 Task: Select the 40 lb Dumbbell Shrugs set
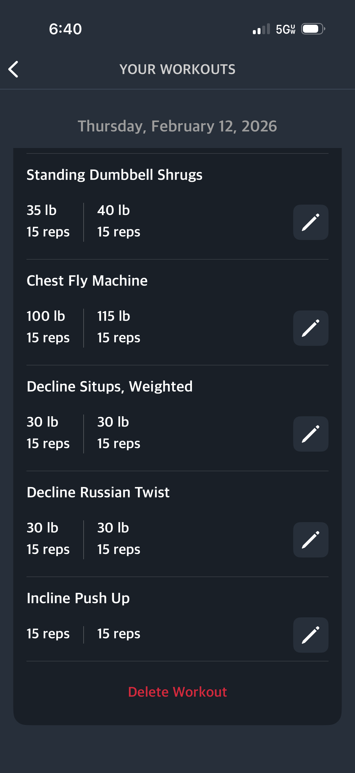coord(118,221)
